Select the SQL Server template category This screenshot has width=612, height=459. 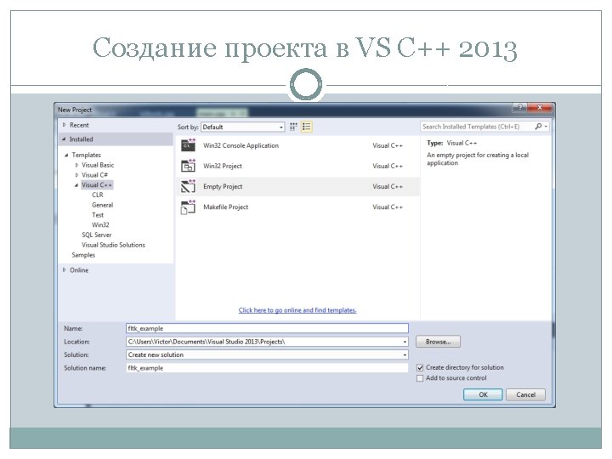(x=96, y=235)
